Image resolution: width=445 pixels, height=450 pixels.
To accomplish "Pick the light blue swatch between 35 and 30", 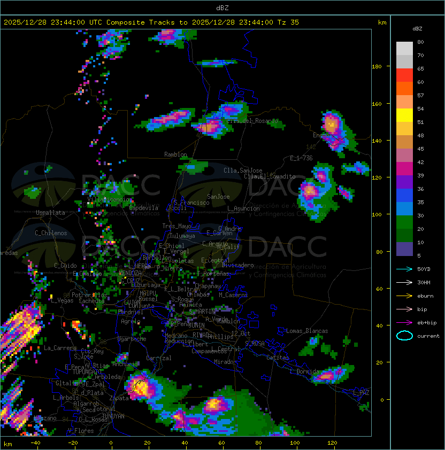I will 404,209.
